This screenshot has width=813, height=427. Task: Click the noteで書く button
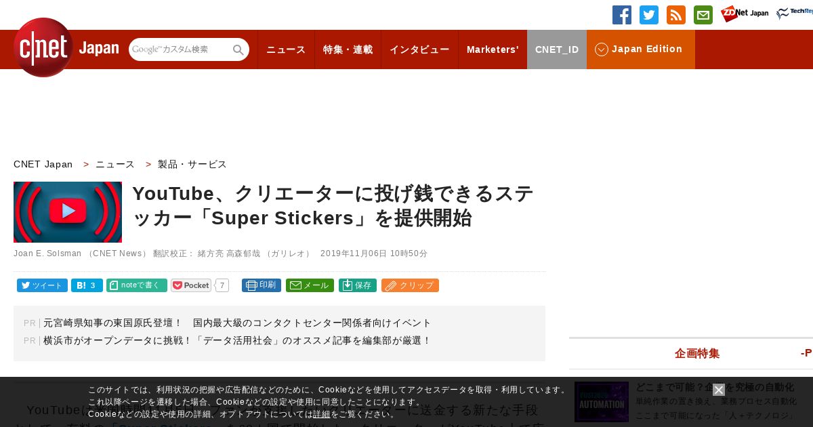coord(137,285)
